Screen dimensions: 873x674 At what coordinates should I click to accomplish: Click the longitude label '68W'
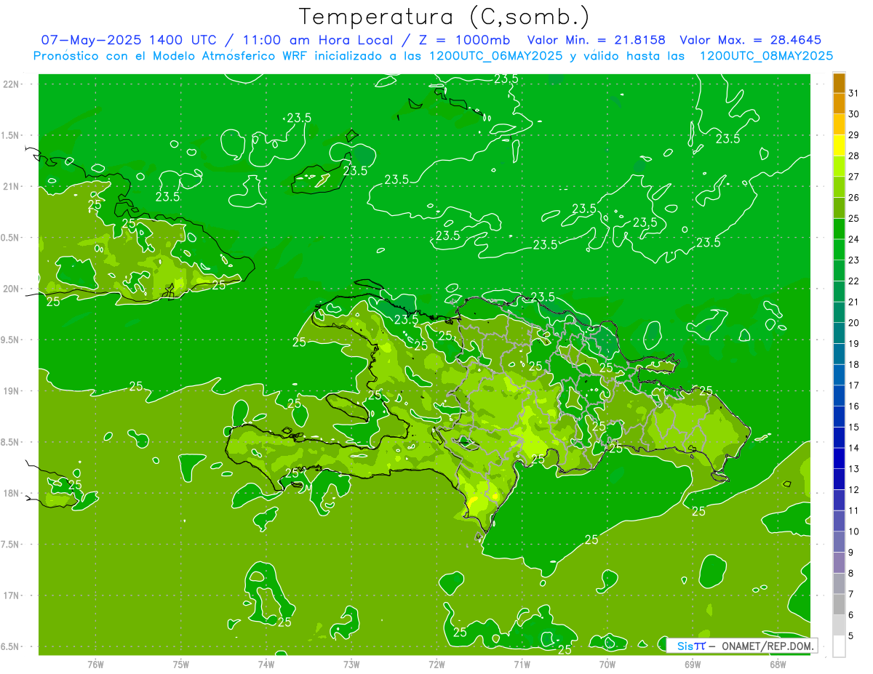pyautogui.click(x=777, y=664)
